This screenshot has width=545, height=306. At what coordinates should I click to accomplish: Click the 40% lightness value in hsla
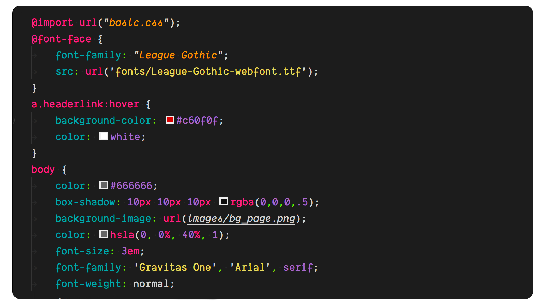click(x=191, y=235)
